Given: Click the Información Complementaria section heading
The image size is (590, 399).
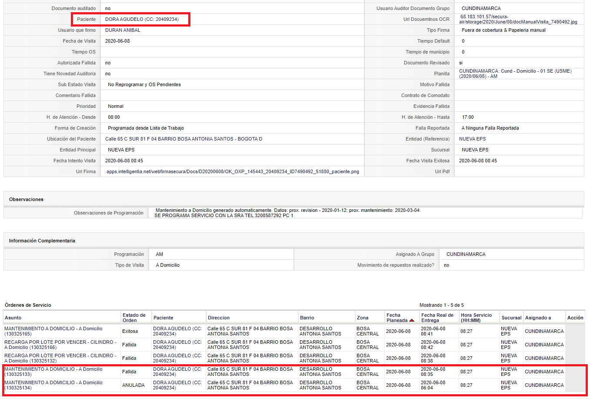Looking at the screenshot, I should pos(42,241).
